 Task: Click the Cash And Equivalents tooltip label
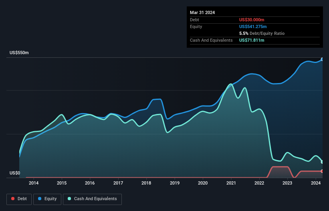[x=211, y=40]
